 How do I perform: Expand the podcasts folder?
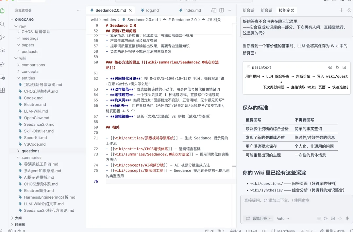click(30, 52)
